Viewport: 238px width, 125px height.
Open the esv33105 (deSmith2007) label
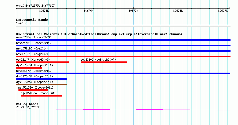[98, 60]
